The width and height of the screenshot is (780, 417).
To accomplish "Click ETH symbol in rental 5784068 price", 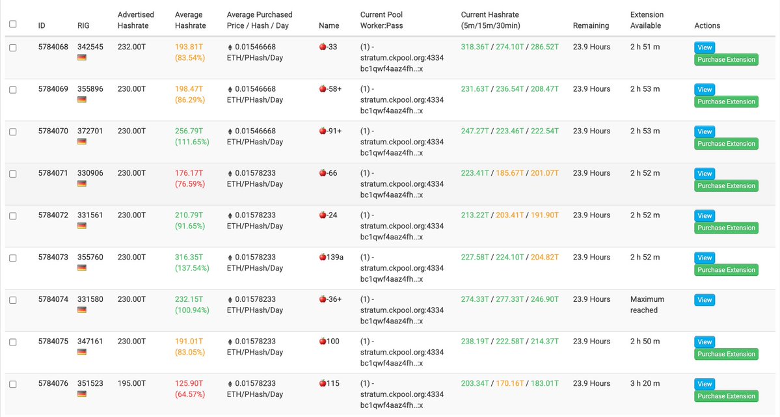I will [x=230, y=47].
